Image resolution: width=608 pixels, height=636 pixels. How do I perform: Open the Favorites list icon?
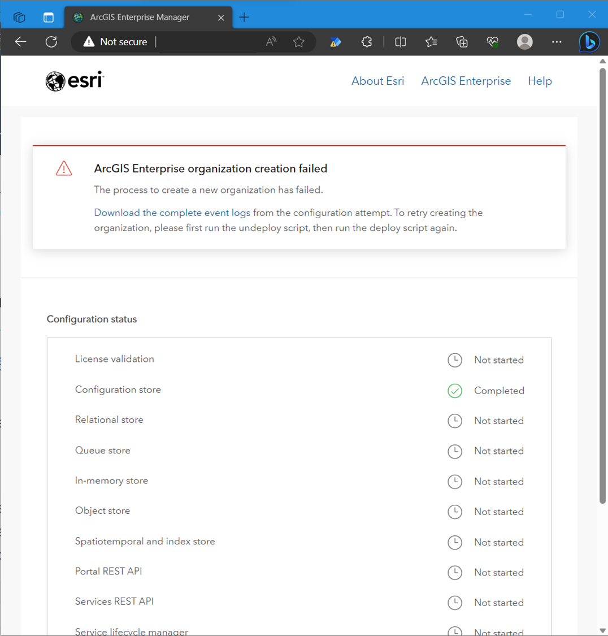tap(431, 42)
